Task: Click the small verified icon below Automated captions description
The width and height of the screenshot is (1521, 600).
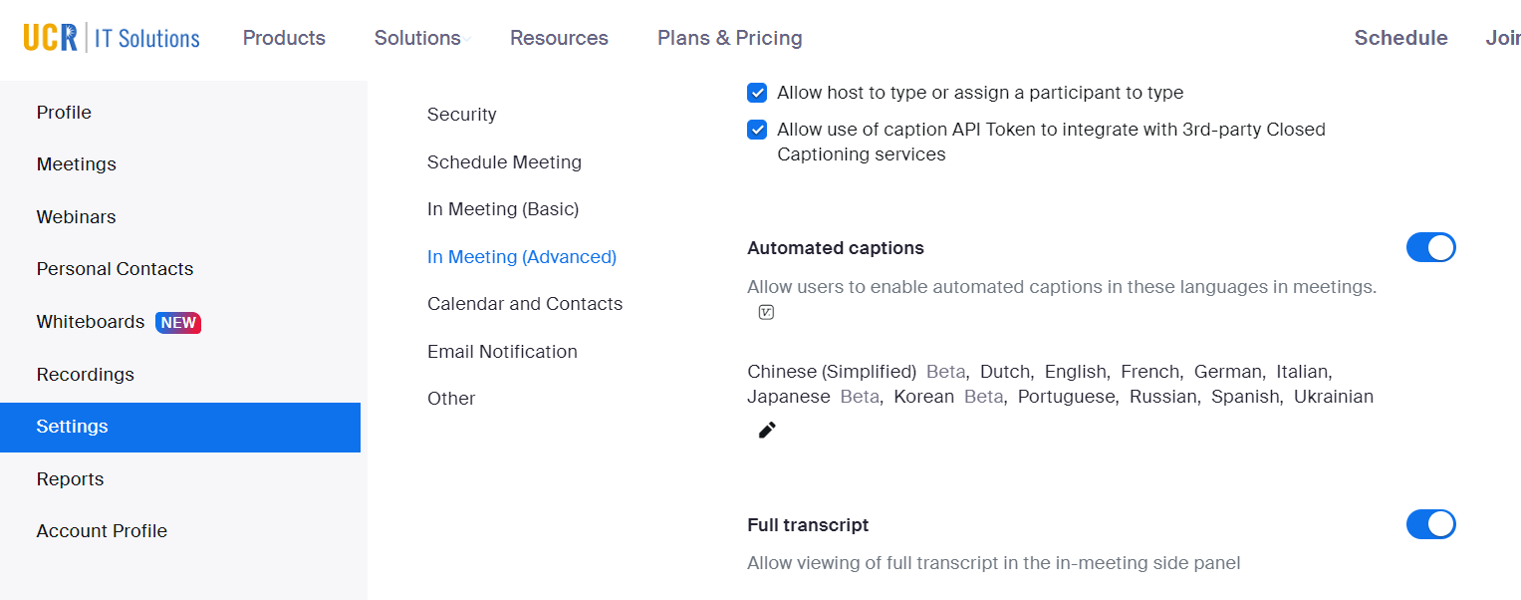Action: tap(766, 313)
